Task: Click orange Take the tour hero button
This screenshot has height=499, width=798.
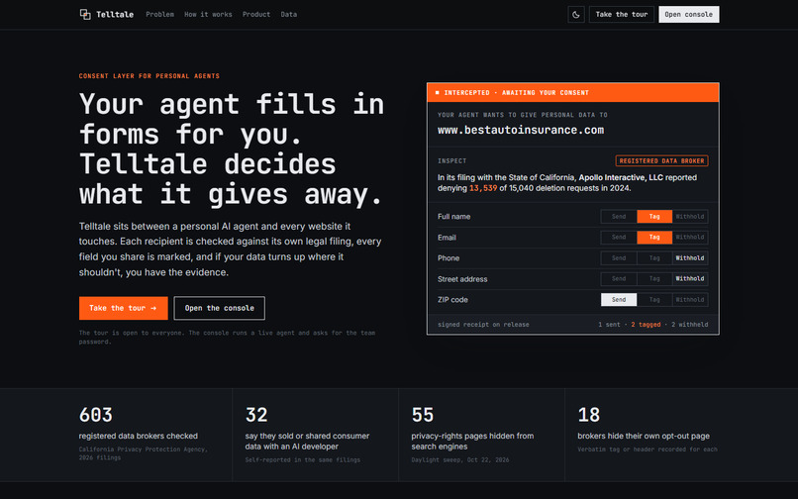Action: pos(123,308)
